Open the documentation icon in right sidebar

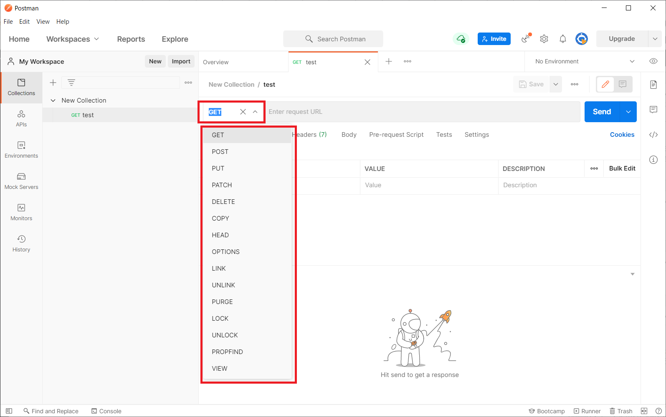[653, 85]
